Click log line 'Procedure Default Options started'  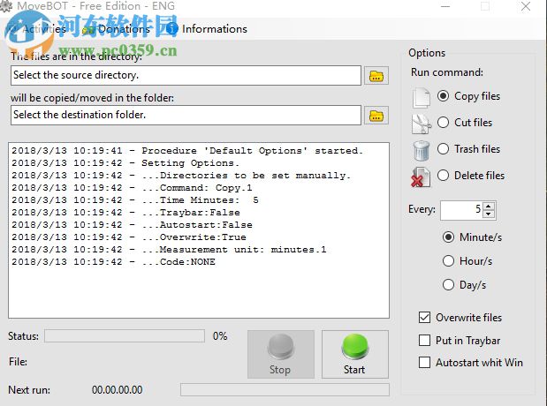click(187, 151)
